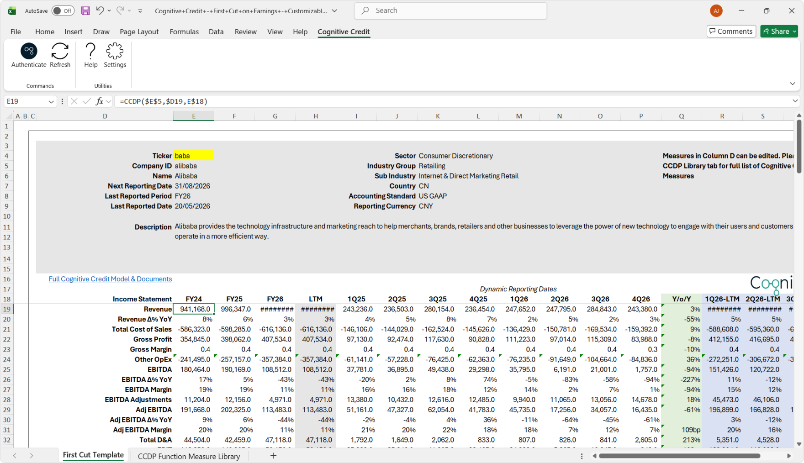This screenshot has width=804, height=463.
Task: Click vertical scrollbar down arrow
Action: (799, 444)
